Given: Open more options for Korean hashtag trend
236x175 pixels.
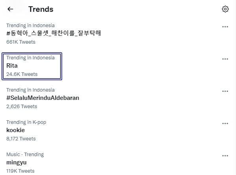Looking at the screenshot, I should (x=225, y=27).
